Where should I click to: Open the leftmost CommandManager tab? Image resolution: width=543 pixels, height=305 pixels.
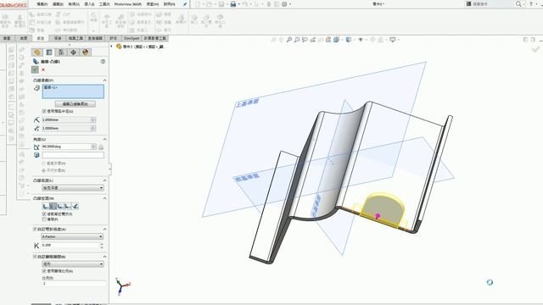7,38
